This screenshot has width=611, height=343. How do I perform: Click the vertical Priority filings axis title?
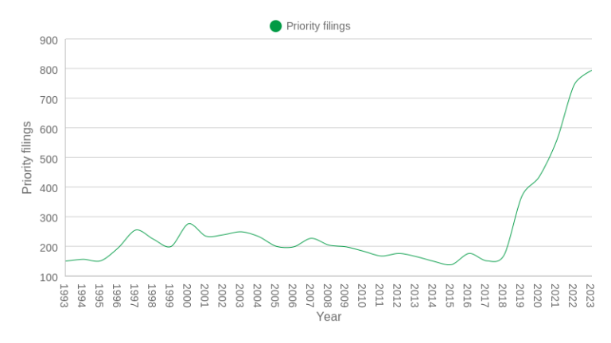[x=27, y=157]
